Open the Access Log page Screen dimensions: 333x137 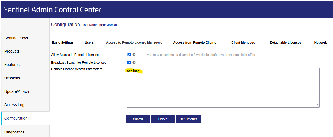coord(14,105)
